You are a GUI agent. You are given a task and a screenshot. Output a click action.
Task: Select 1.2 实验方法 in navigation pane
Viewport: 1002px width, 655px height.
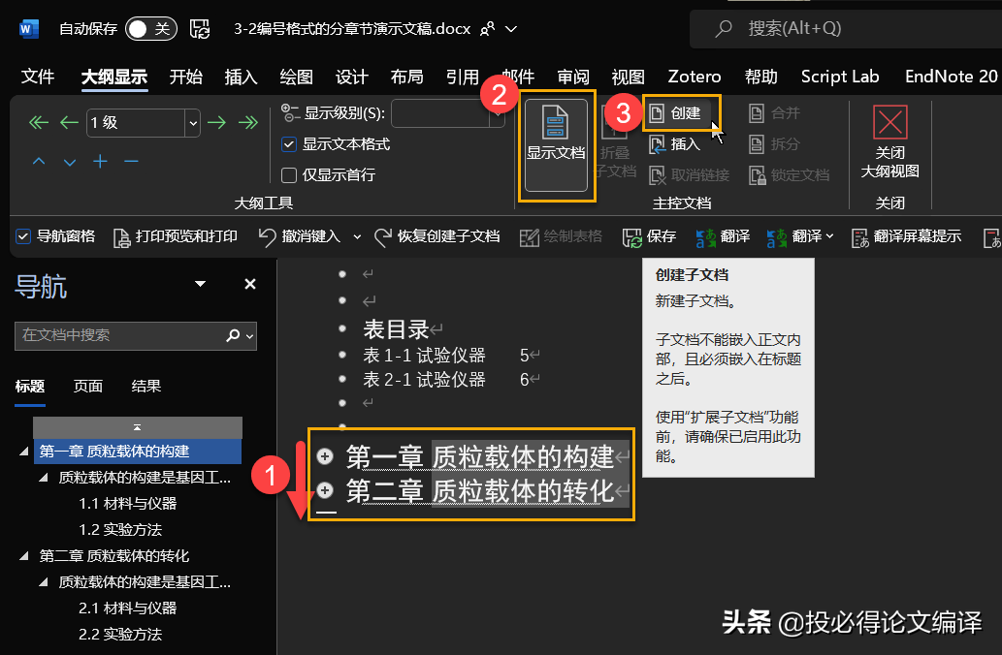(120, 530)
